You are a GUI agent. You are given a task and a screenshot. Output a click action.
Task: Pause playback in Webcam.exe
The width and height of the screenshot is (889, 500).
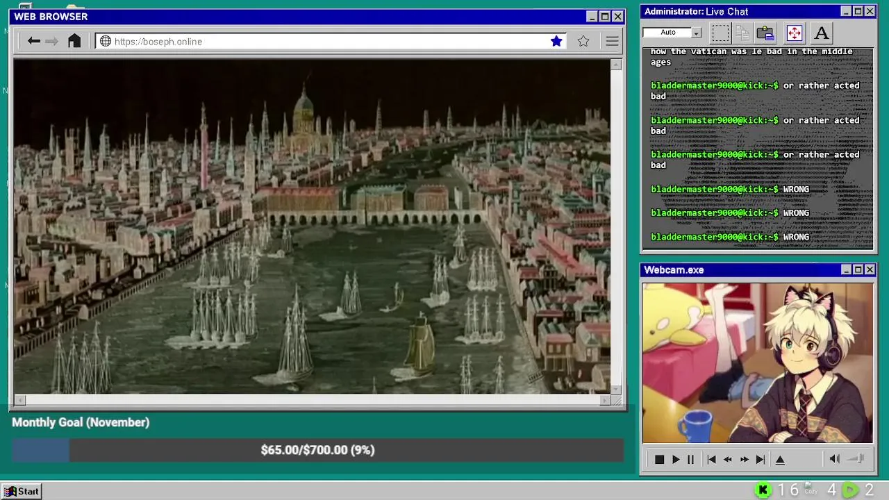pyautogui.click(x=690, y=459)
